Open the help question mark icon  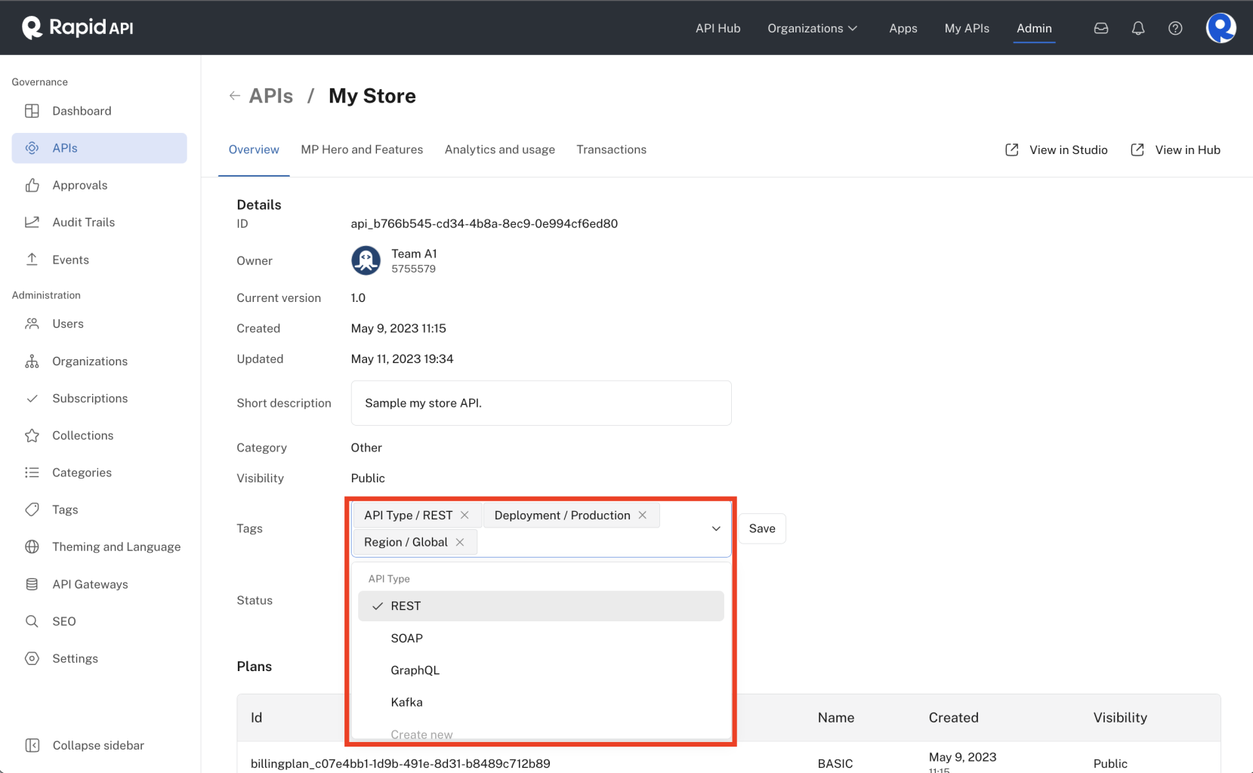pos(1175,28)
